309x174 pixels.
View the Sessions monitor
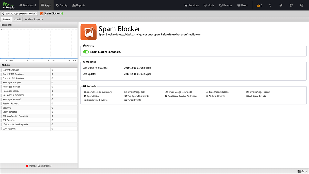point(192,5)
